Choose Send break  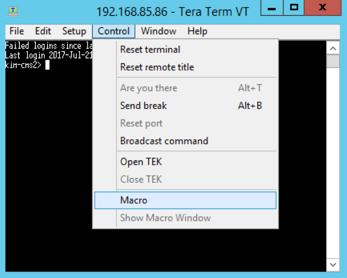point(185,105)
